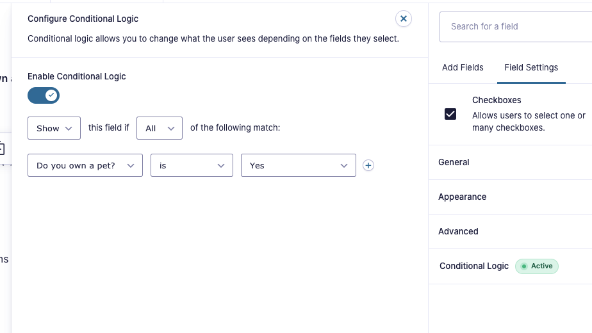Expand the Appearance settings section

click(462, 197)
